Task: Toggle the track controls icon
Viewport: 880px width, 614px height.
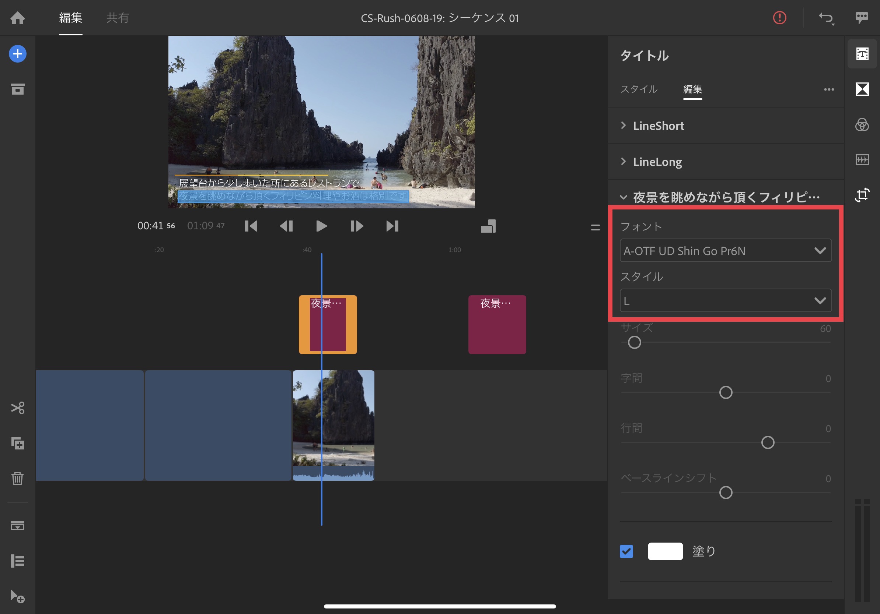Action: click(x=18, y=561)
